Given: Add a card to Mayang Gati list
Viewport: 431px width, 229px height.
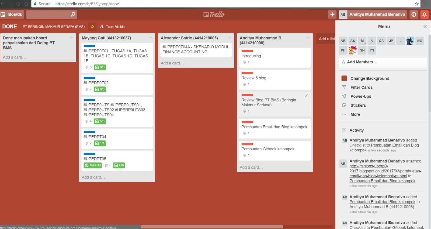Looking at the screenshot, I should [93, 177].
